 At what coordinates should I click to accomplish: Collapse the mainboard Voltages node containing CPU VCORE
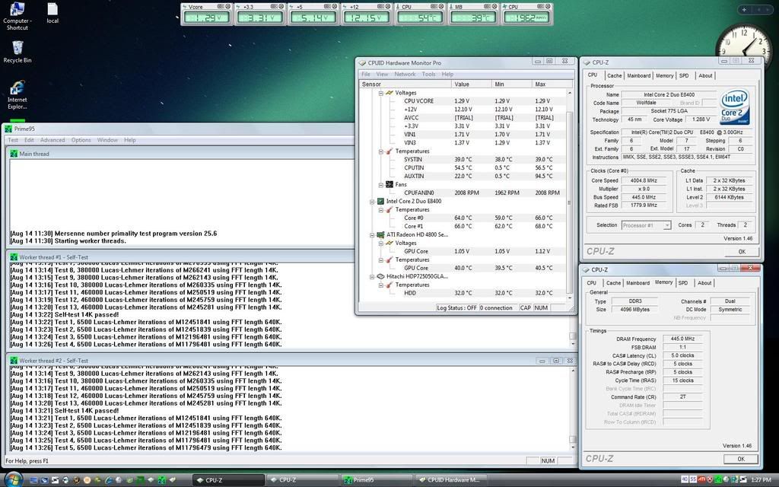(380, 93)
